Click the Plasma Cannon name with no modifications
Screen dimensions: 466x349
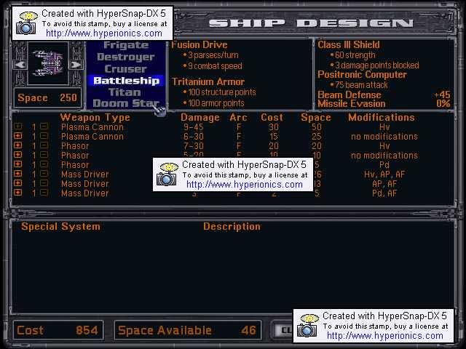[x=92, y=137]
